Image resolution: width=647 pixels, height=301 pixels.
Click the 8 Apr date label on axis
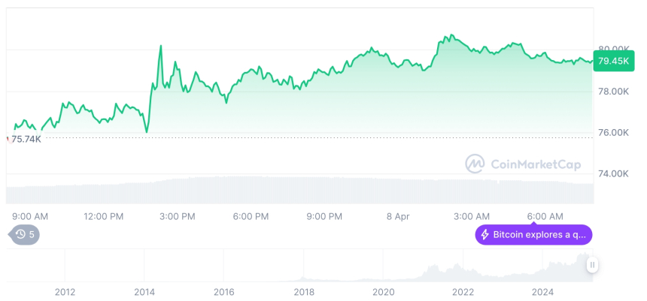(x=399, y=216)
